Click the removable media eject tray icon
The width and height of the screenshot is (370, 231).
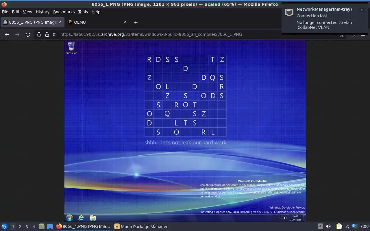coord(320,227)
